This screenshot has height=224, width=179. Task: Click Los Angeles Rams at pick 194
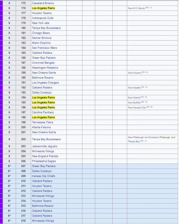tap(43, 98)
